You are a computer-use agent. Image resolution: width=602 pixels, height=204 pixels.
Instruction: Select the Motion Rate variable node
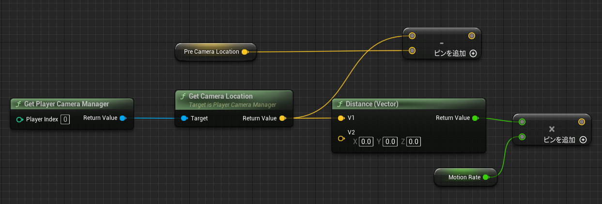coord(466,177)
